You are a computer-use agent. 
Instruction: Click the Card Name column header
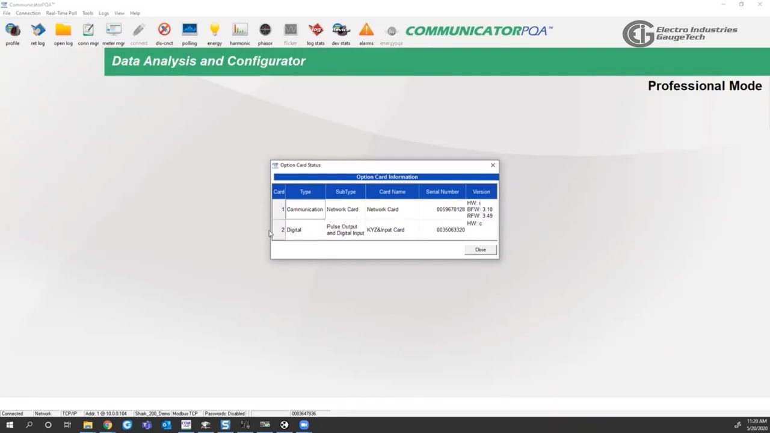pos(392,192)
